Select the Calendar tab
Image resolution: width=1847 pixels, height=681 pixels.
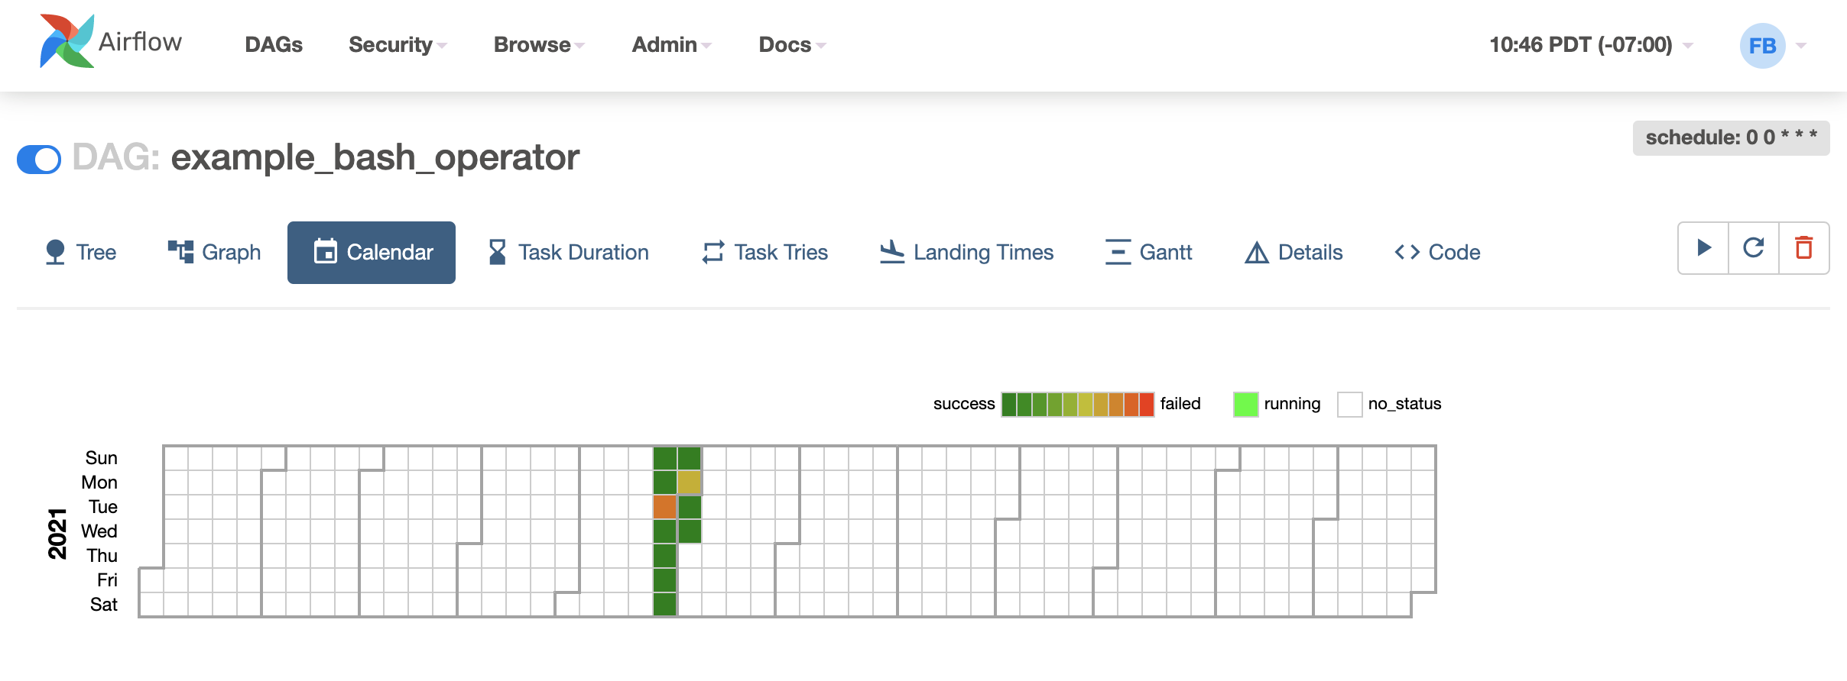click(372, 253)
